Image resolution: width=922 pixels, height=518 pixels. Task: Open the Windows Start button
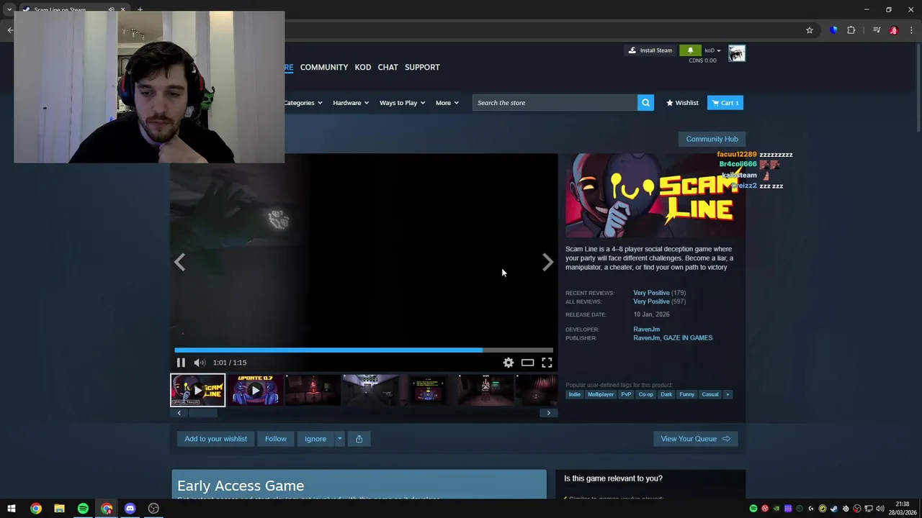[x=12, y=509]
